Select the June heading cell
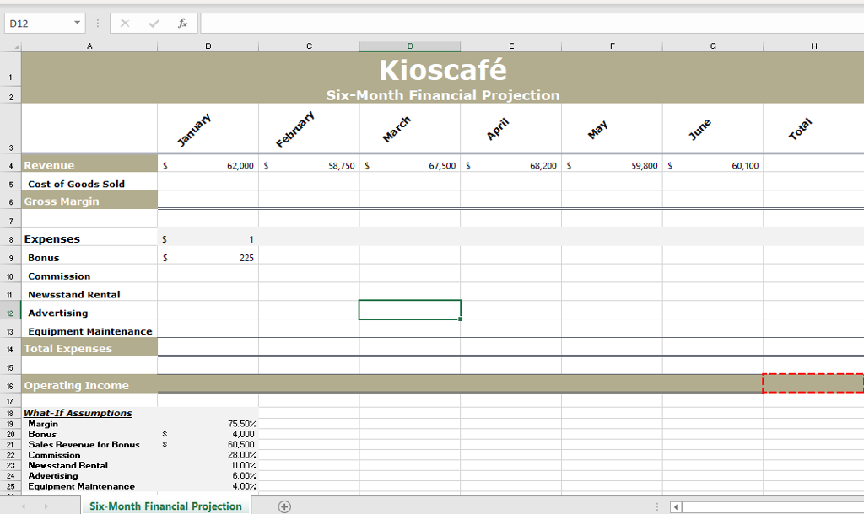 (713, 129)
